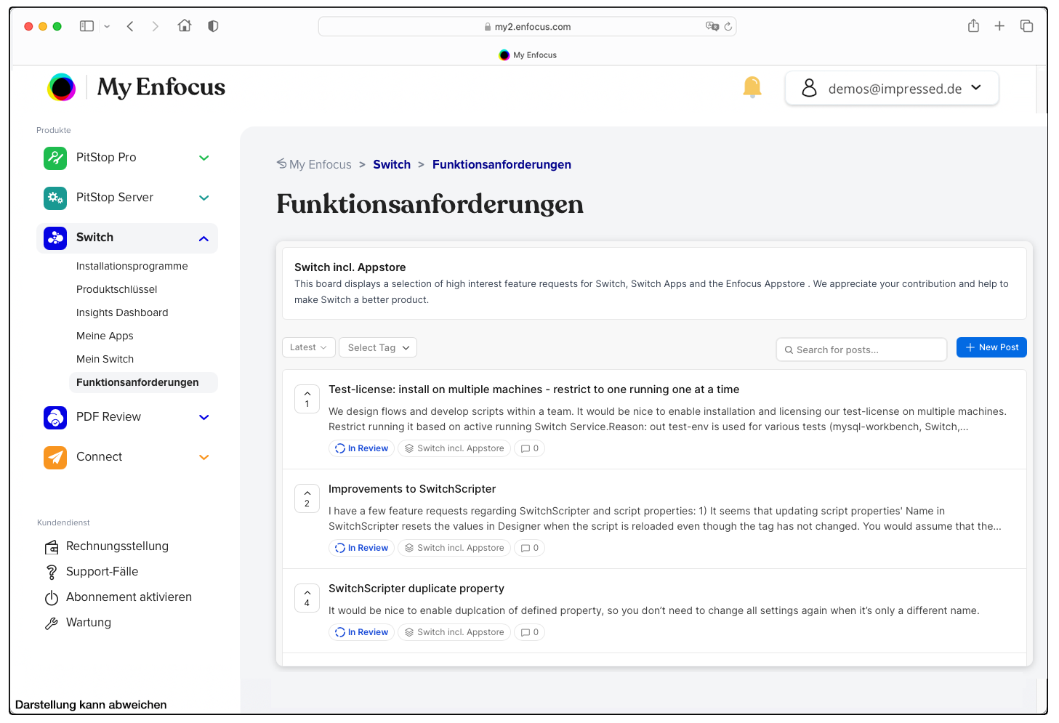The image size is (1059, 723).
Task: Open the demos@impressed.de account menu
Action: point(891,89)
